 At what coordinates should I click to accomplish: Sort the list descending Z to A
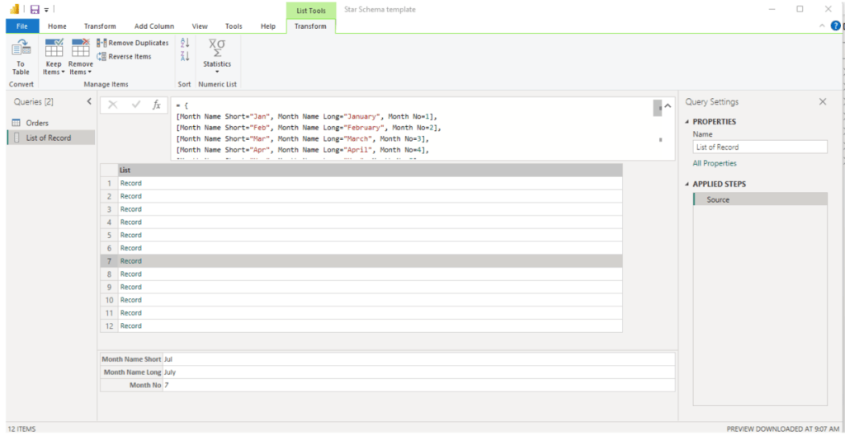point(185,57)
